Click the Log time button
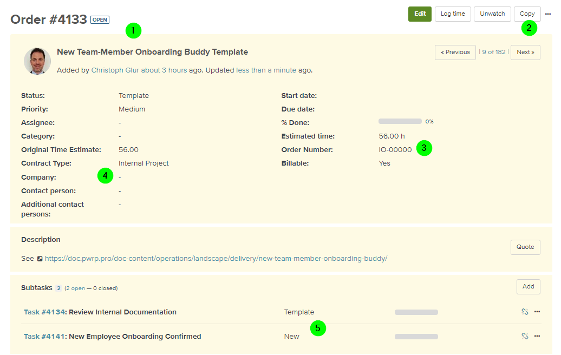Image resolution: width=561 pixels, height=355 pixels. tap(453, 14)
